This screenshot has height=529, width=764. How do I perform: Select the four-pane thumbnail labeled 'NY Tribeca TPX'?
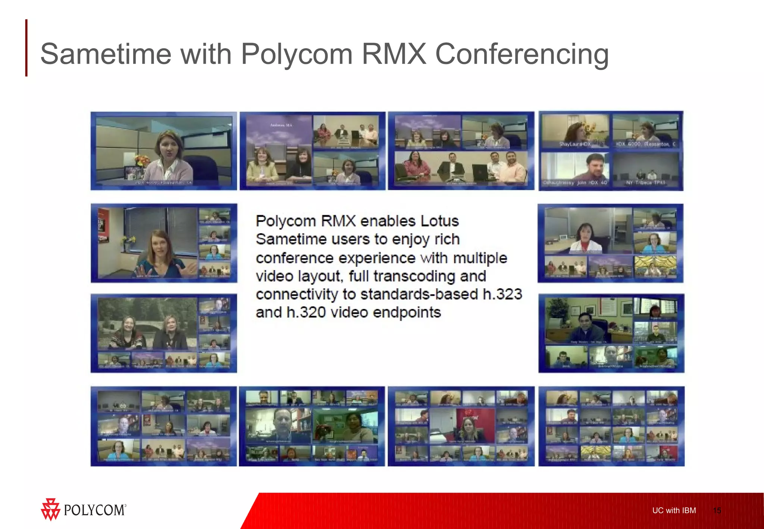611,151
